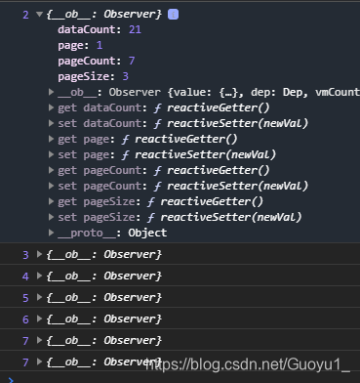Click the {__ob__: Observer} preview in row counted 4
The image size is (360, 383).
(x=103, y=276)
